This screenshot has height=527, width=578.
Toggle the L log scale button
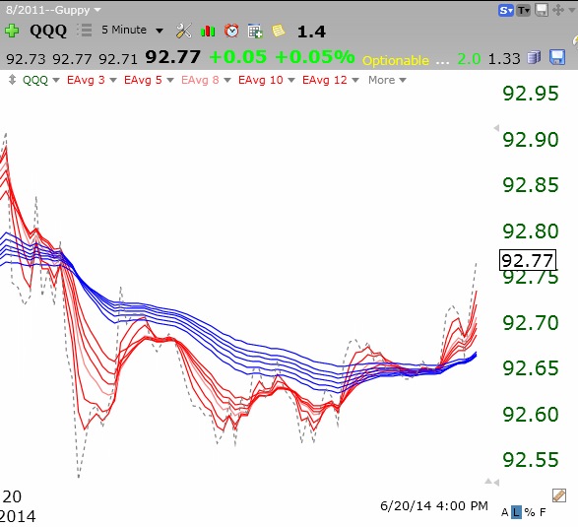point(516,512)
